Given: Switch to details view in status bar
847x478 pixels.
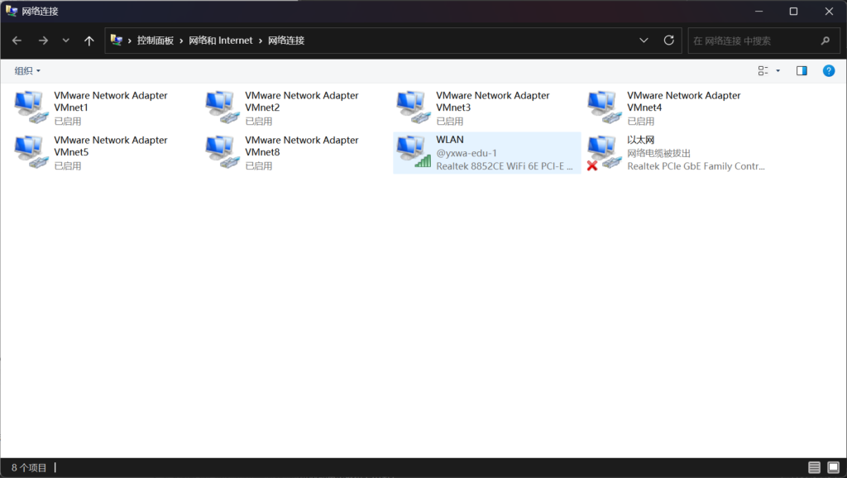Looking at the screenshot, I should [814, 468].
